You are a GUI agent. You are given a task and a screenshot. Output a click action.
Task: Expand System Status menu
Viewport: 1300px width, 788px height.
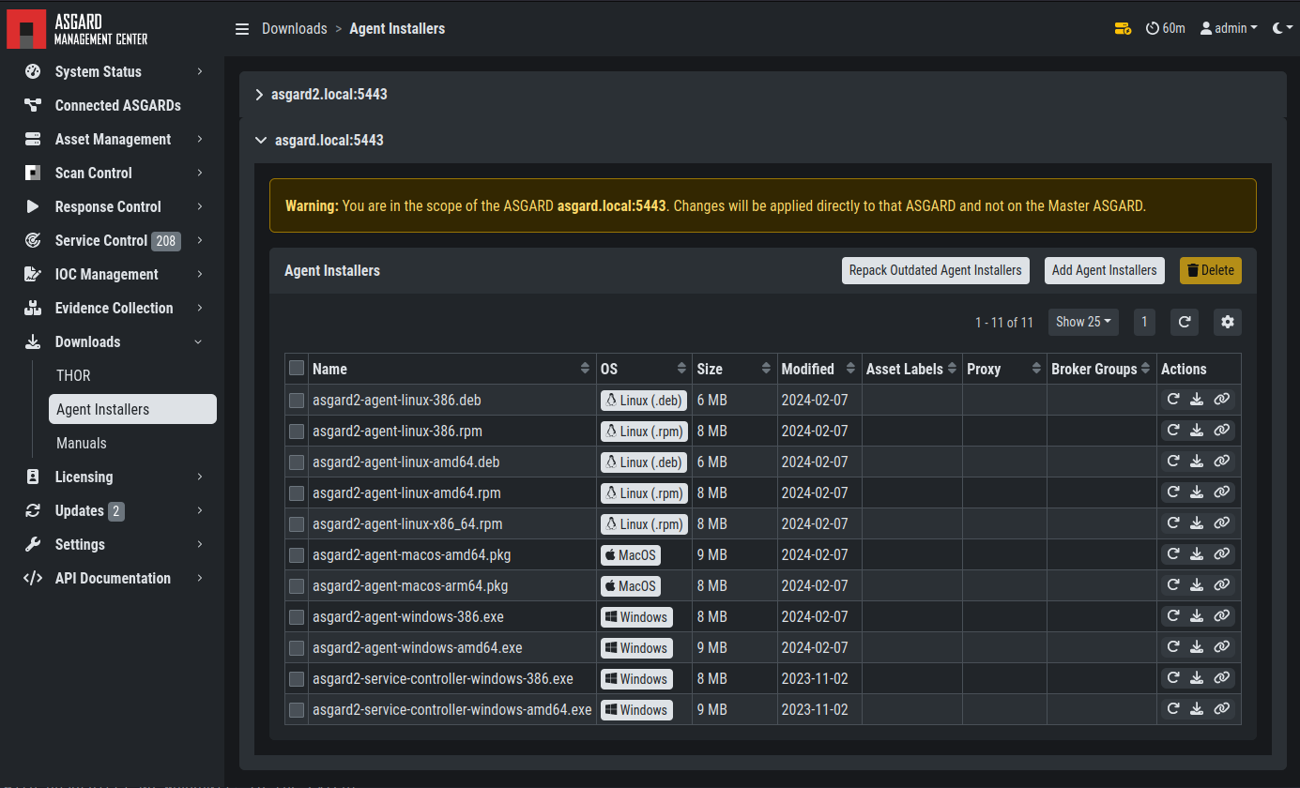click(x=113, y=71)
